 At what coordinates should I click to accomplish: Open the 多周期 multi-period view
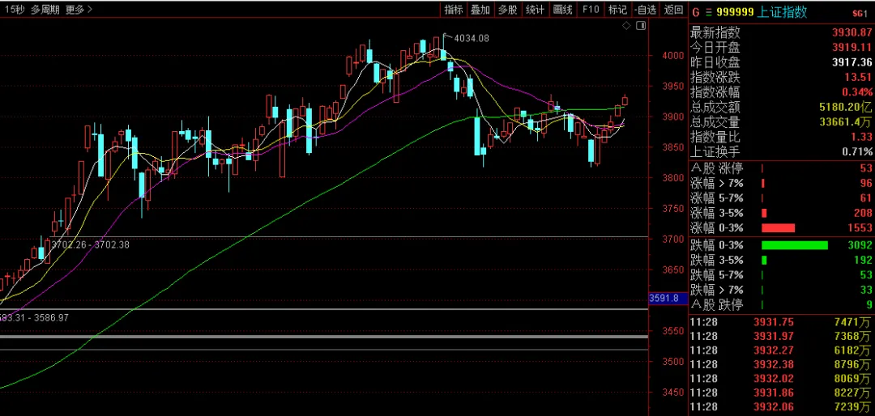[x=46, y=10]
